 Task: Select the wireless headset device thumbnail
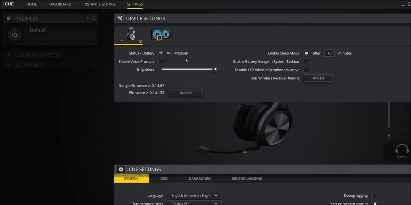(x=128, y=35)
